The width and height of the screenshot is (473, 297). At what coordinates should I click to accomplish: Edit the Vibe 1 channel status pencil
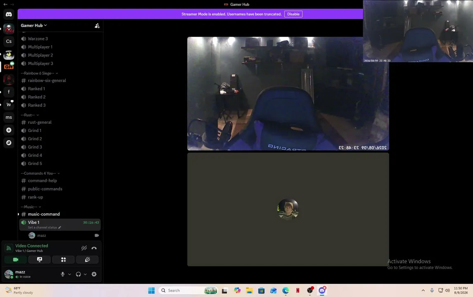[60, 228]
